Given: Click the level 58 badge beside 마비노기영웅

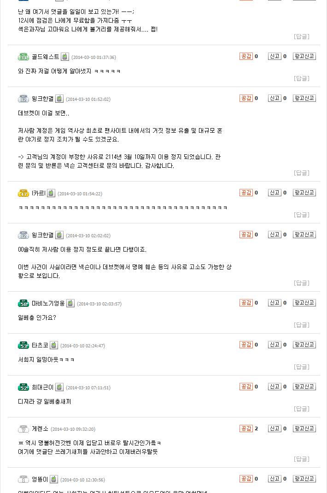Looking at the screenshot, I should (x=23, y=304).
